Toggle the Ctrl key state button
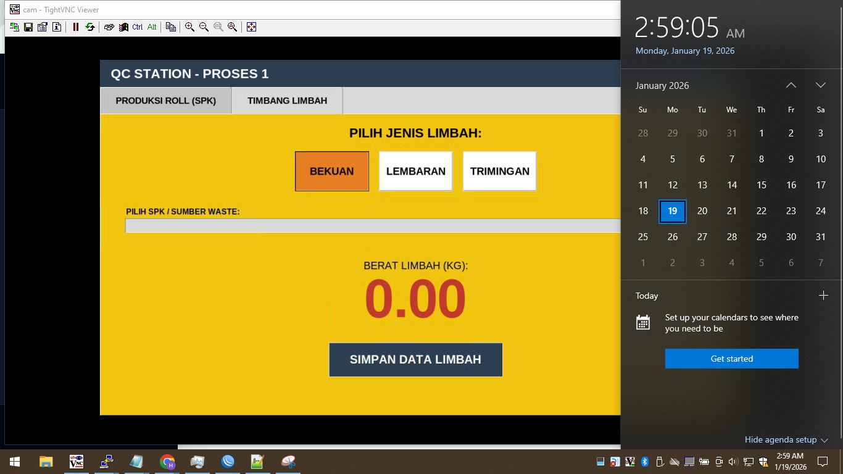 coord(138,27)
